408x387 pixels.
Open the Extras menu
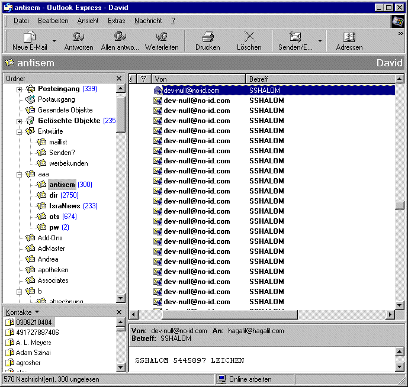coord(116,21)
